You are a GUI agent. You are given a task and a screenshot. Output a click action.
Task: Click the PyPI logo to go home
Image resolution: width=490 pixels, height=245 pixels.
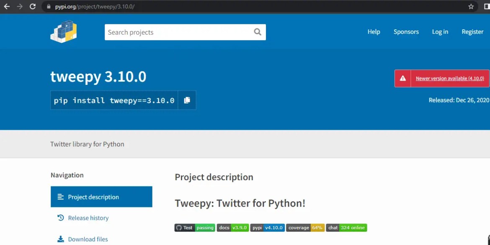63,32
